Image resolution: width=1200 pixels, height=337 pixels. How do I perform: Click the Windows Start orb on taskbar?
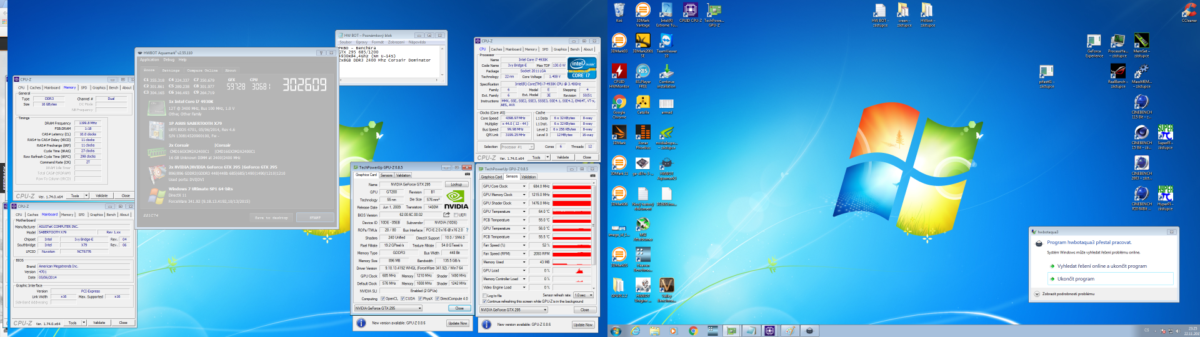[616, 331]
